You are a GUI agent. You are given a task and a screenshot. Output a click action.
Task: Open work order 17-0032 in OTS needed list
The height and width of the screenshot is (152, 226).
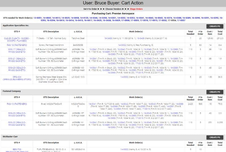tap(162, 20)
